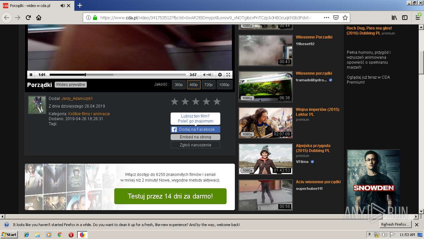Dismiss the Firefox refresh notification
This screenshot has height=239, width=424.
click(417, 225)
